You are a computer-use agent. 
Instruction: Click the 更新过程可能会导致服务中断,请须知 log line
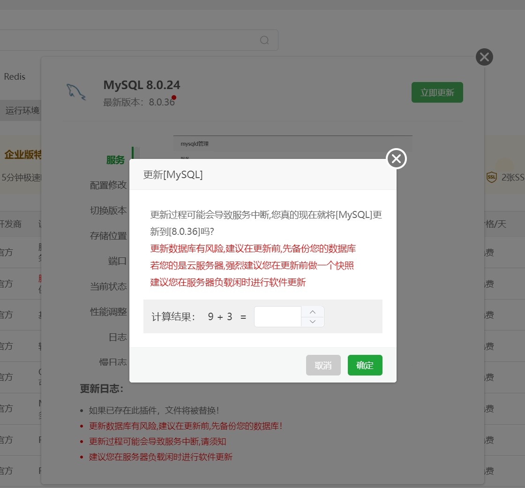[157, 442]
